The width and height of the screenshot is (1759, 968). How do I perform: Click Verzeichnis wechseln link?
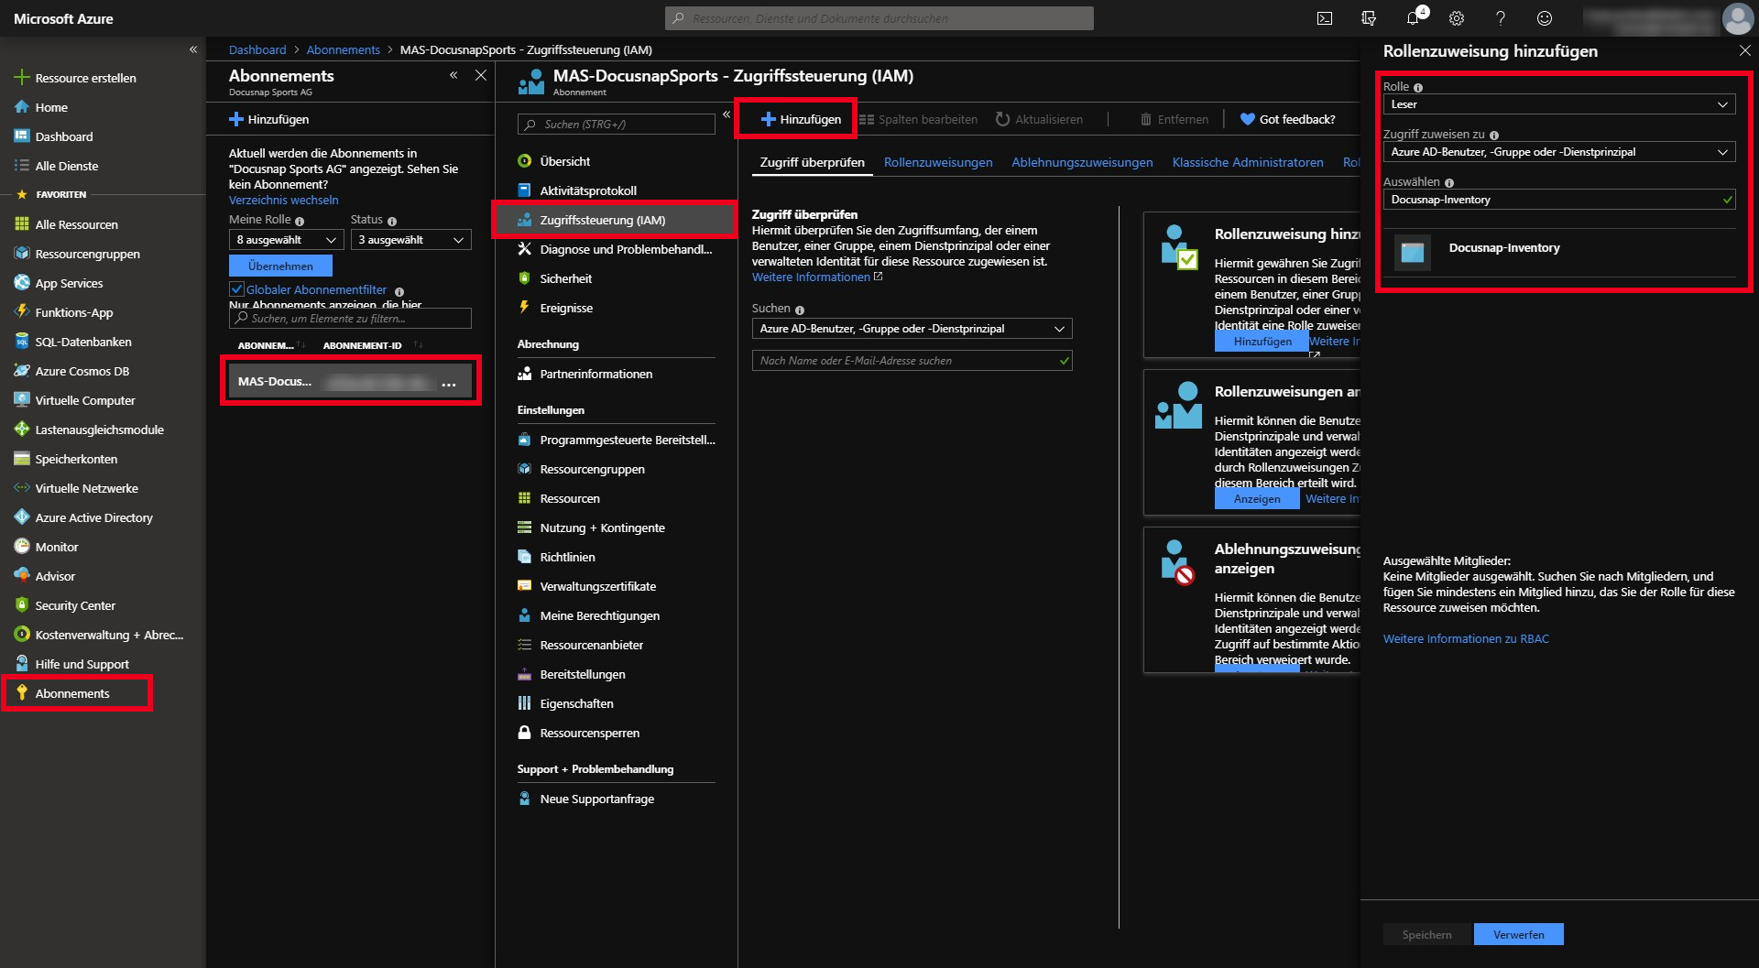tap(284, 200)
